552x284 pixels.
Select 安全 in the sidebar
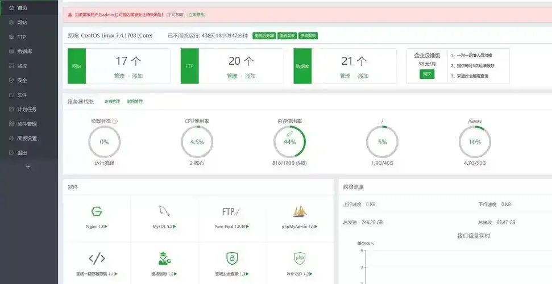tap(29, 80)
